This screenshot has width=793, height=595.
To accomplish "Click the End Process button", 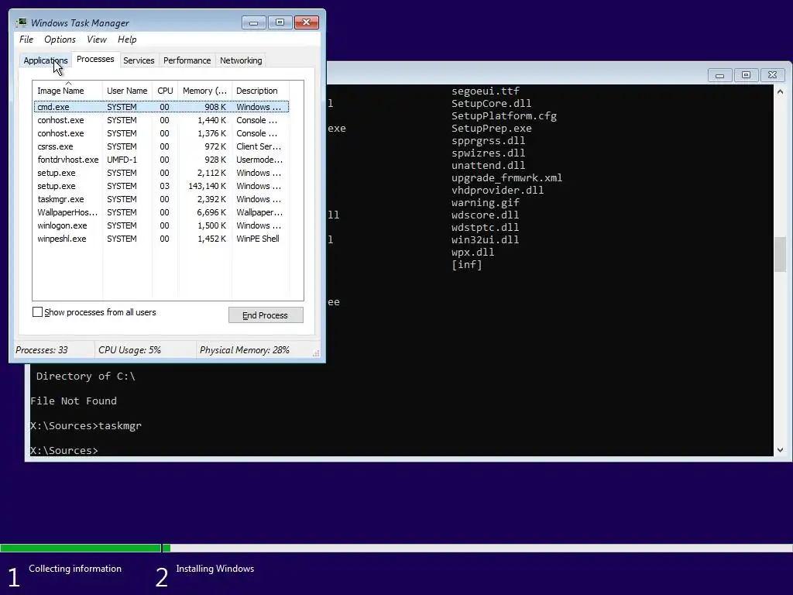I will pyautogui.click(x=266, y=315).
